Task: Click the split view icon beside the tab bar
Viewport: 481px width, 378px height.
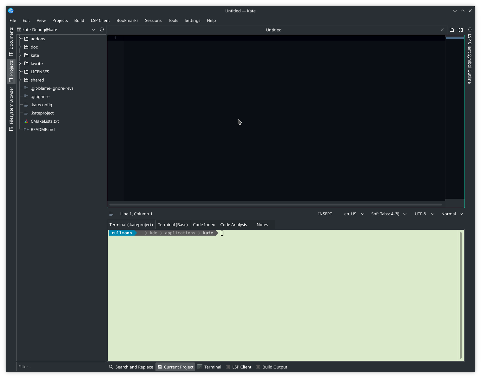Action: point(461,30)
